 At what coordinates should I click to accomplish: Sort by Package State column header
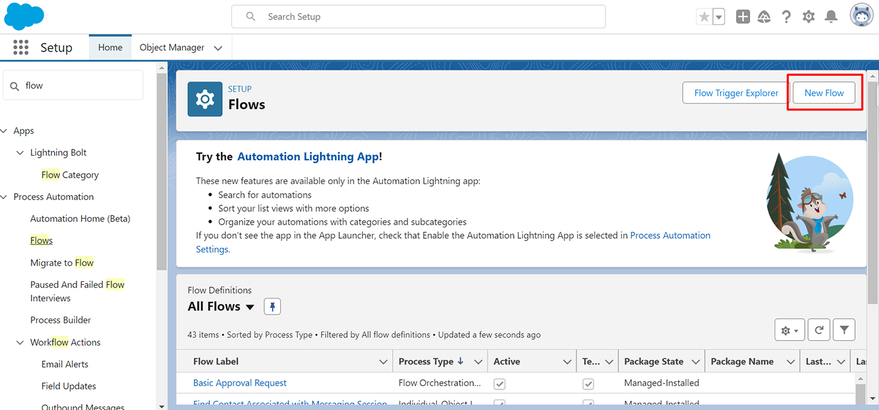pos(654,362)
